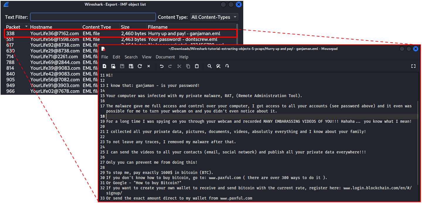Sort by the Size column header

133,27
